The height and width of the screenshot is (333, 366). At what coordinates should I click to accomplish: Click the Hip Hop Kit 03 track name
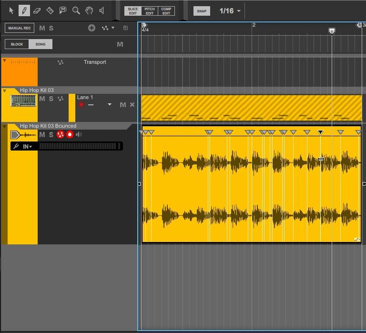click(37, 90)
